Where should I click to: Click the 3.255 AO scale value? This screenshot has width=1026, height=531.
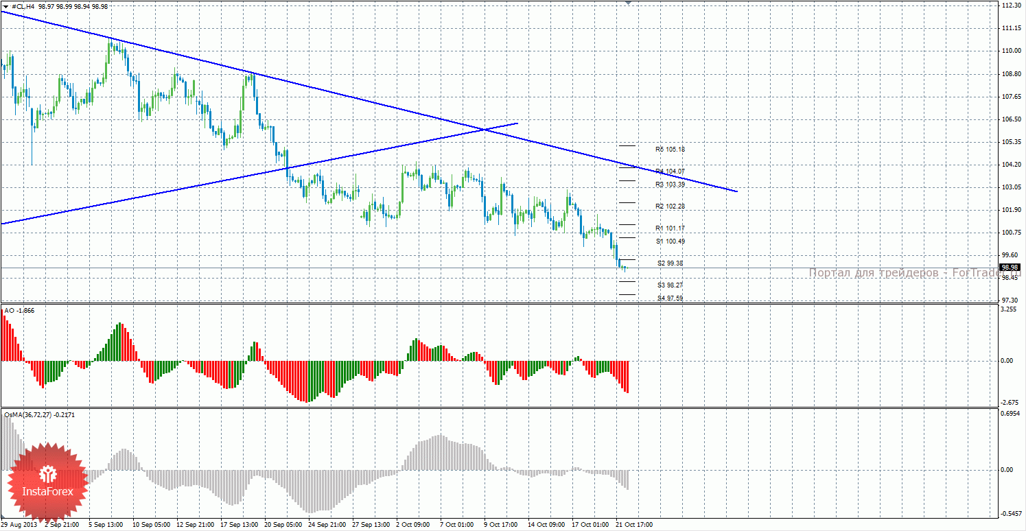pos(1008,309)
